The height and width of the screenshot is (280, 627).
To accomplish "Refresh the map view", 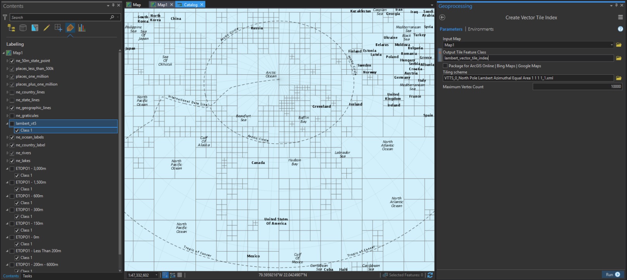I will (x=430, y=275).
